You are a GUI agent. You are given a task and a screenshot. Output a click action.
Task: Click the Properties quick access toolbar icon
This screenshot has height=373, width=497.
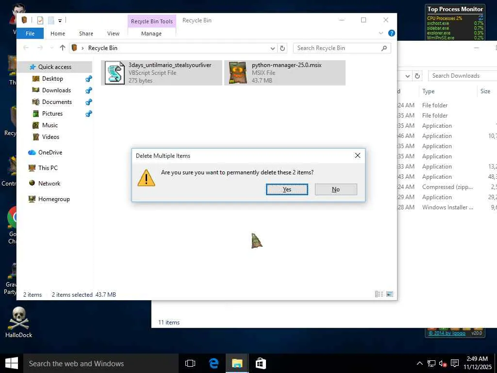click(40, 20)
